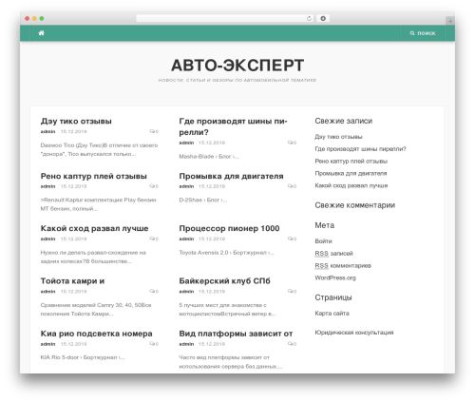Screen dimensions: 475x402
Task: Open sidebar link Дэу тико отзывы
Action: [x=338, y=137]
